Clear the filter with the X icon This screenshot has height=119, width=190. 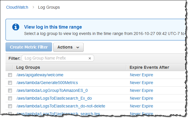[90, 58]
